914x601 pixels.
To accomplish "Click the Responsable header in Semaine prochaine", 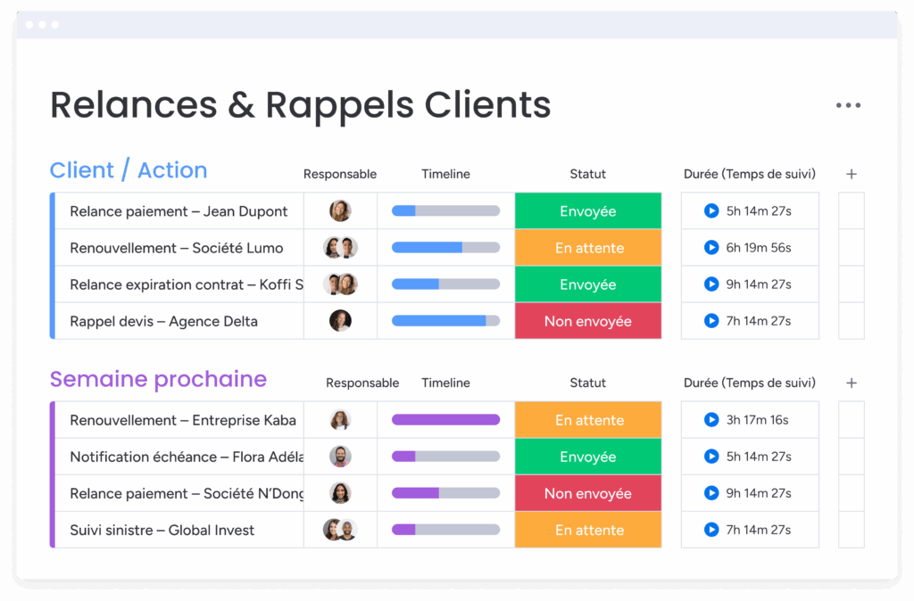I will coord(362,383).
